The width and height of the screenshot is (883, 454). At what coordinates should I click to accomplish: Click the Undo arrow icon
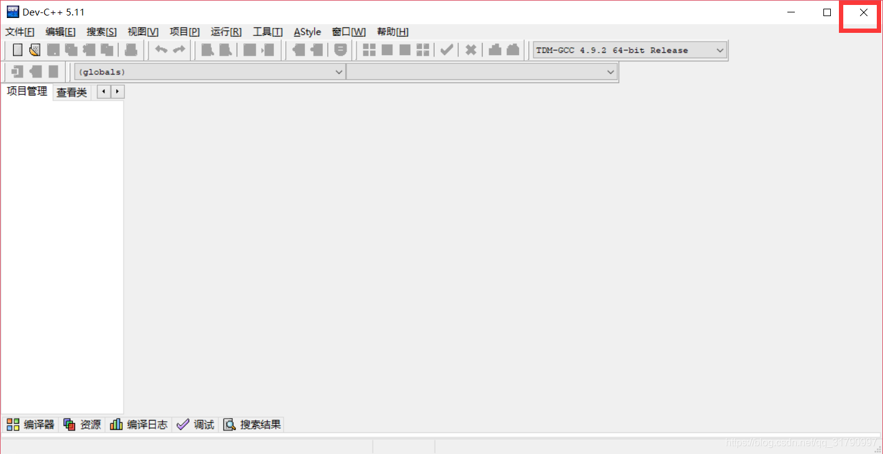161,50
